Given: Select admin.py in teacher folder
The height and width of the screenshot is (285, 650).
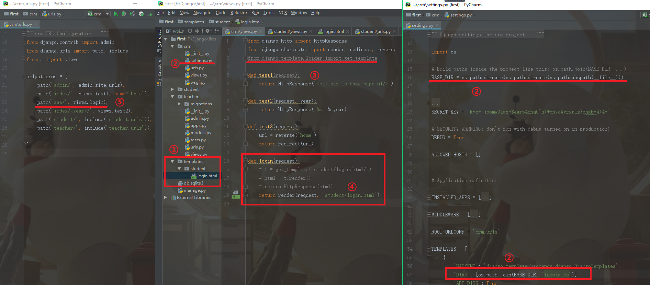Looking at the screenshot, I should pyautogui.click(x=197, y=118).
